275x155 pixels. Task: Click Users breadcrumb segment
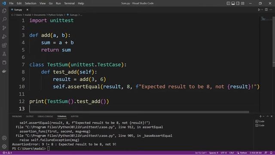(19, 15)
